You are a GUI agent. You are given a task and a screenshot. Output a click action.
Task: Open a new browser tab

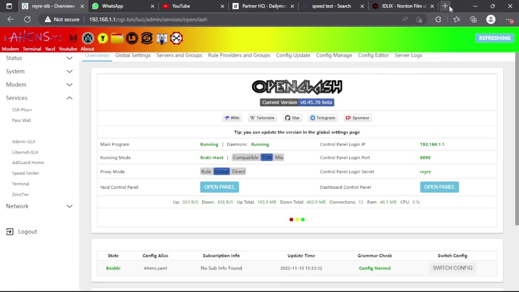(445, 6)
